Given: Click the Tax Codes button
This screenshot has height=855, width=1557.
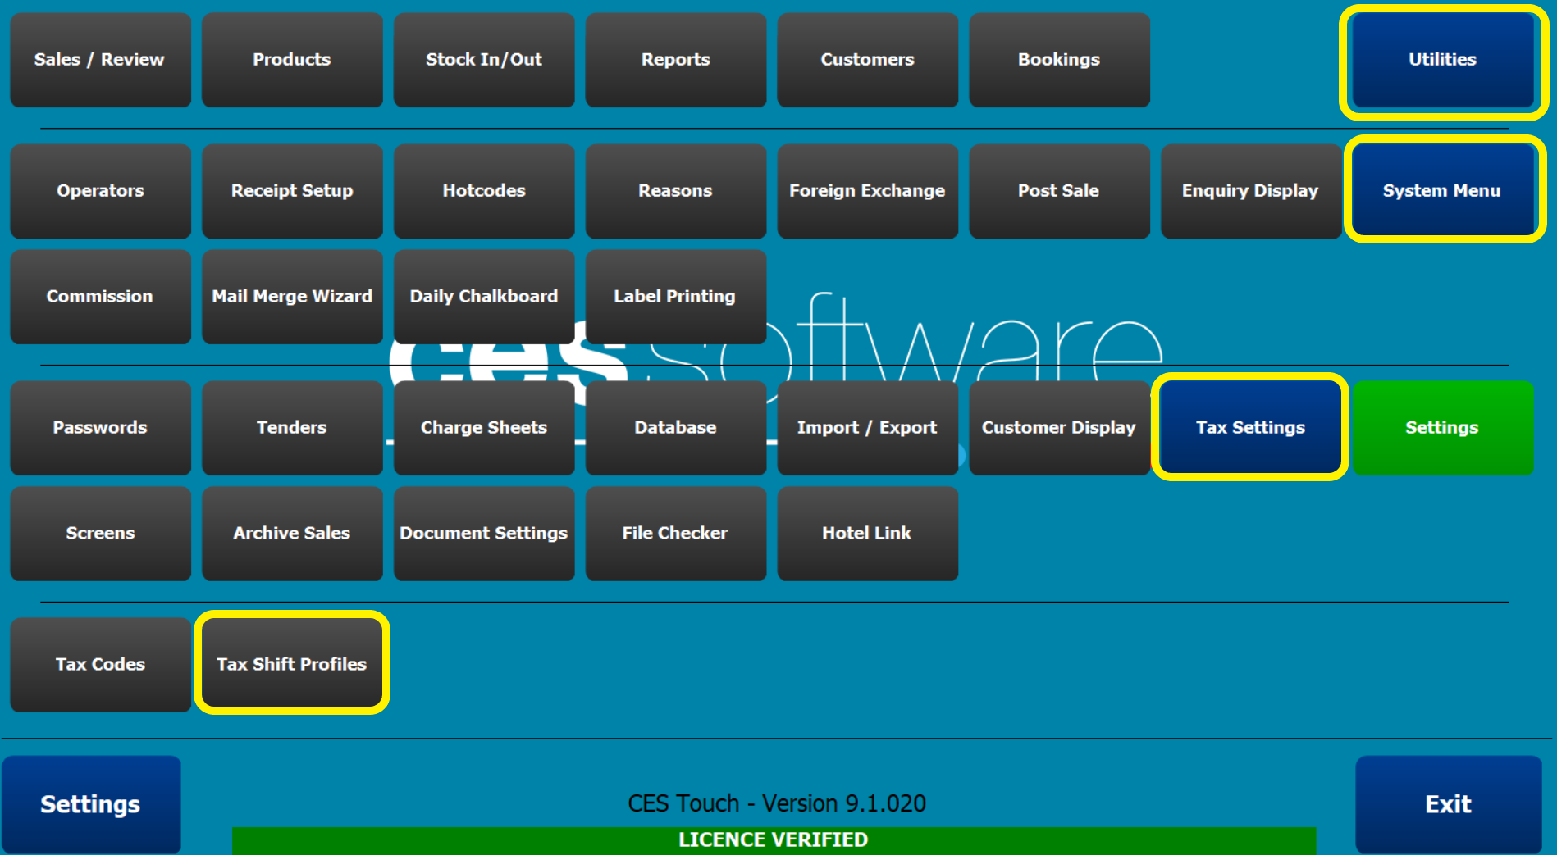Looking at the screenshot, I should 100,664.
